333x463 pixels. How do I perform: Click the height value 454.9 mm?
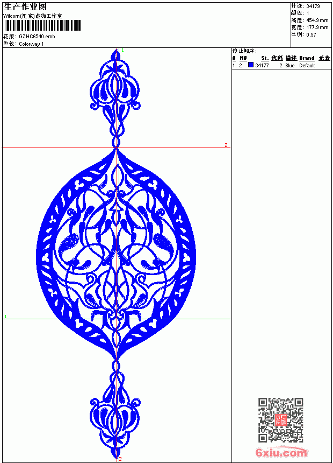coord(317,20)
